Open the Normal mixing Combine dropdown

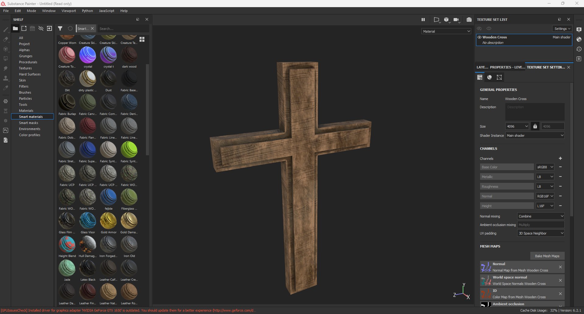pos(541,216)
